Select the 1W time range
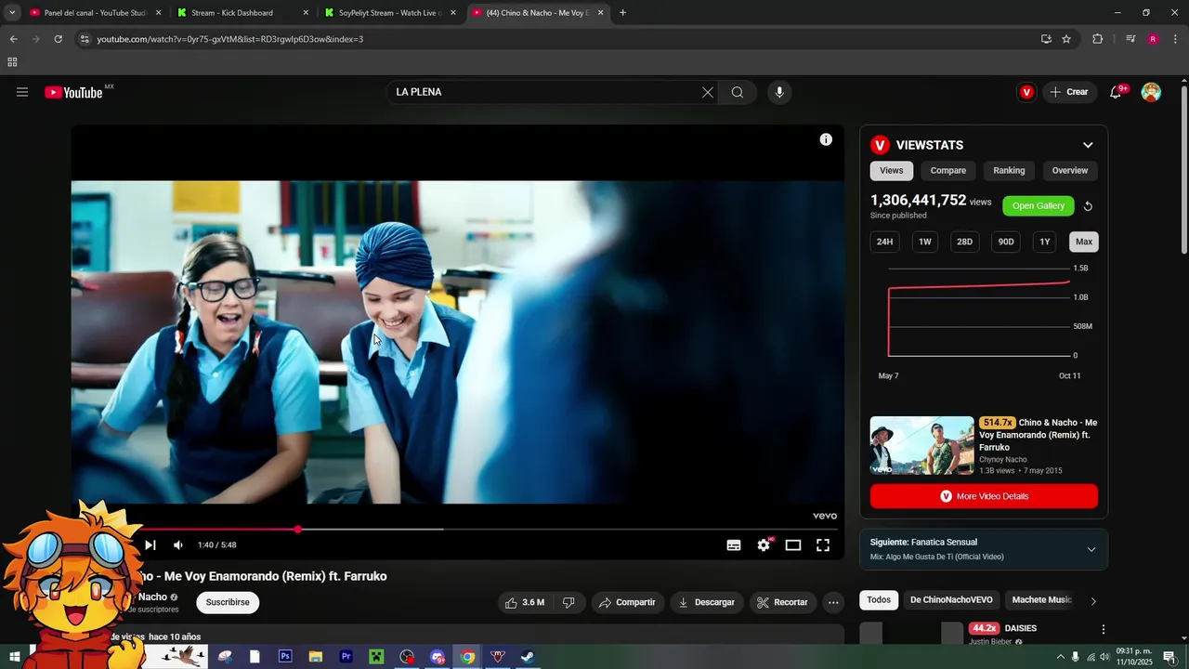 (925, 242)
